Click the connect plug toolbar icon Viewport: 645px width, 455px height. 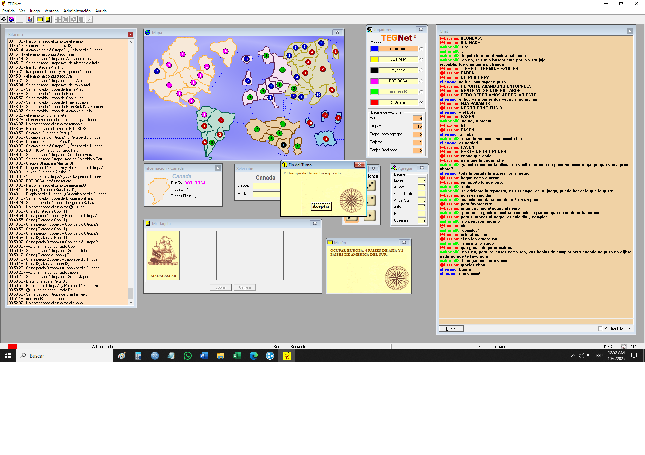[4, 19]
